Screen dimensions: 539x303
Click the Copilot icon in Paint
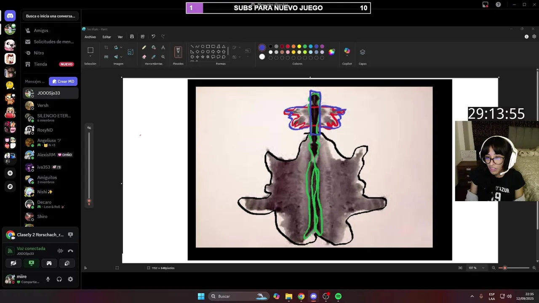347,51
